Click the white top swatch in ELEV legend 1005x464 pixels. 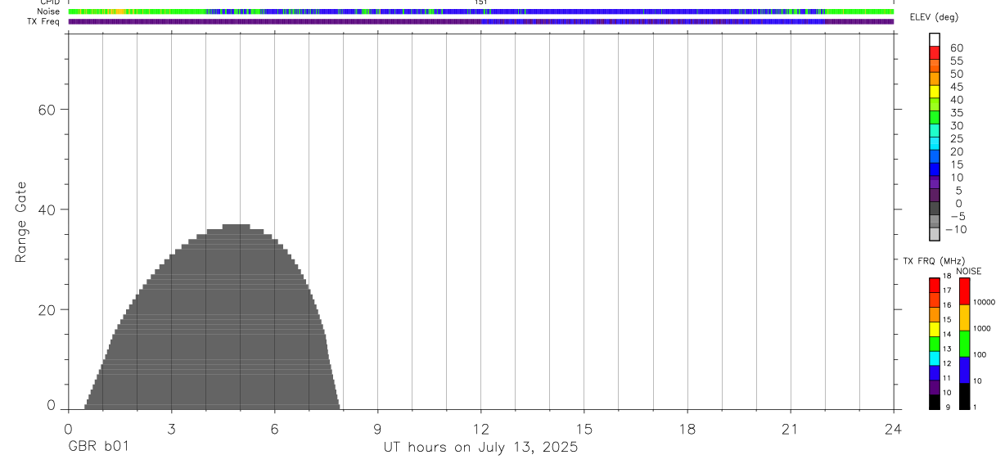pos(935,38)
